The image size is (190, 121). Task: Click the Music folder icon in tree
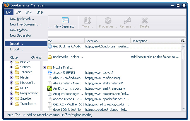[17, 88]
